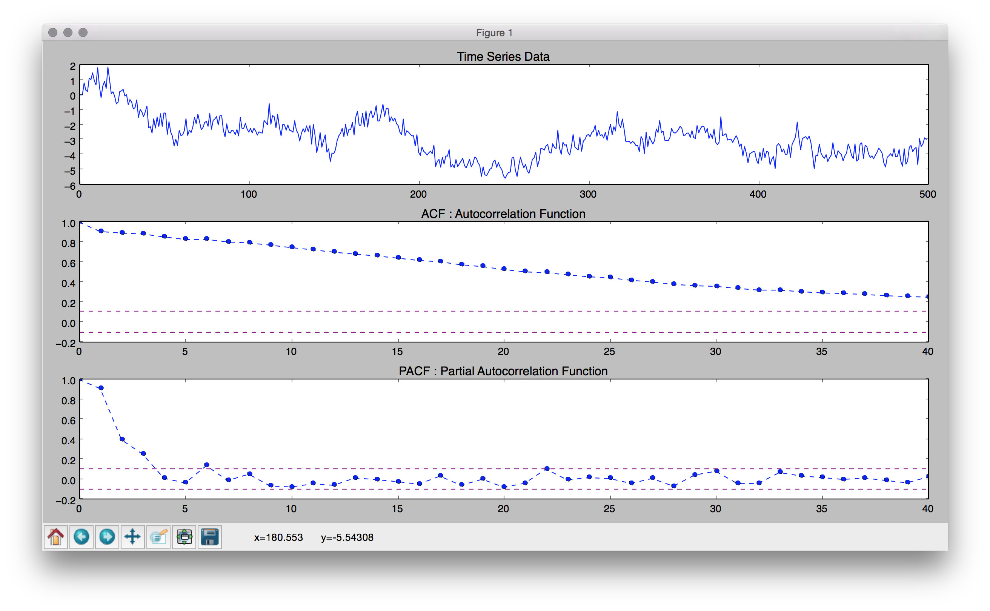Close the Figure 1 window
This screenshot has width=990, height=611.
point(52,32)
